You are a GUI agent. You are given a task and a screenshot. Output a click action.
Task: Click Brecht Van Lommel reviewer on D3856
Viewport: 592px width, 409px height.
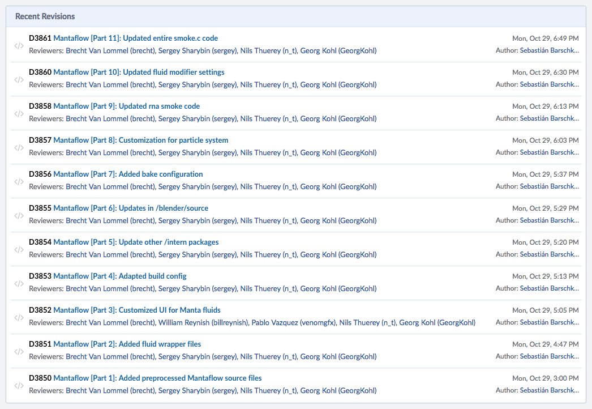[110, 187]
